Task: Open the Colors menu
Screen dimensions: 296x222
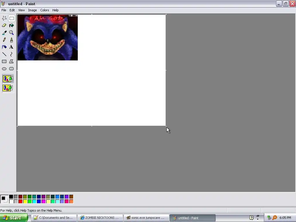Action: point(45,10)
